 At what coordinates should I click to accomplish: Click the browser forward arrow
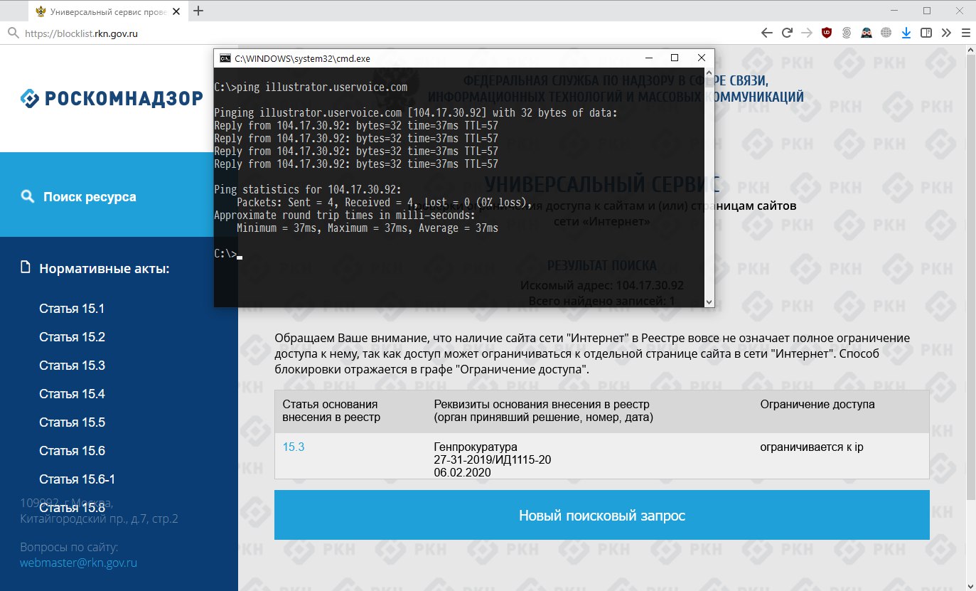pyautogui.click(x=806, y=33)
